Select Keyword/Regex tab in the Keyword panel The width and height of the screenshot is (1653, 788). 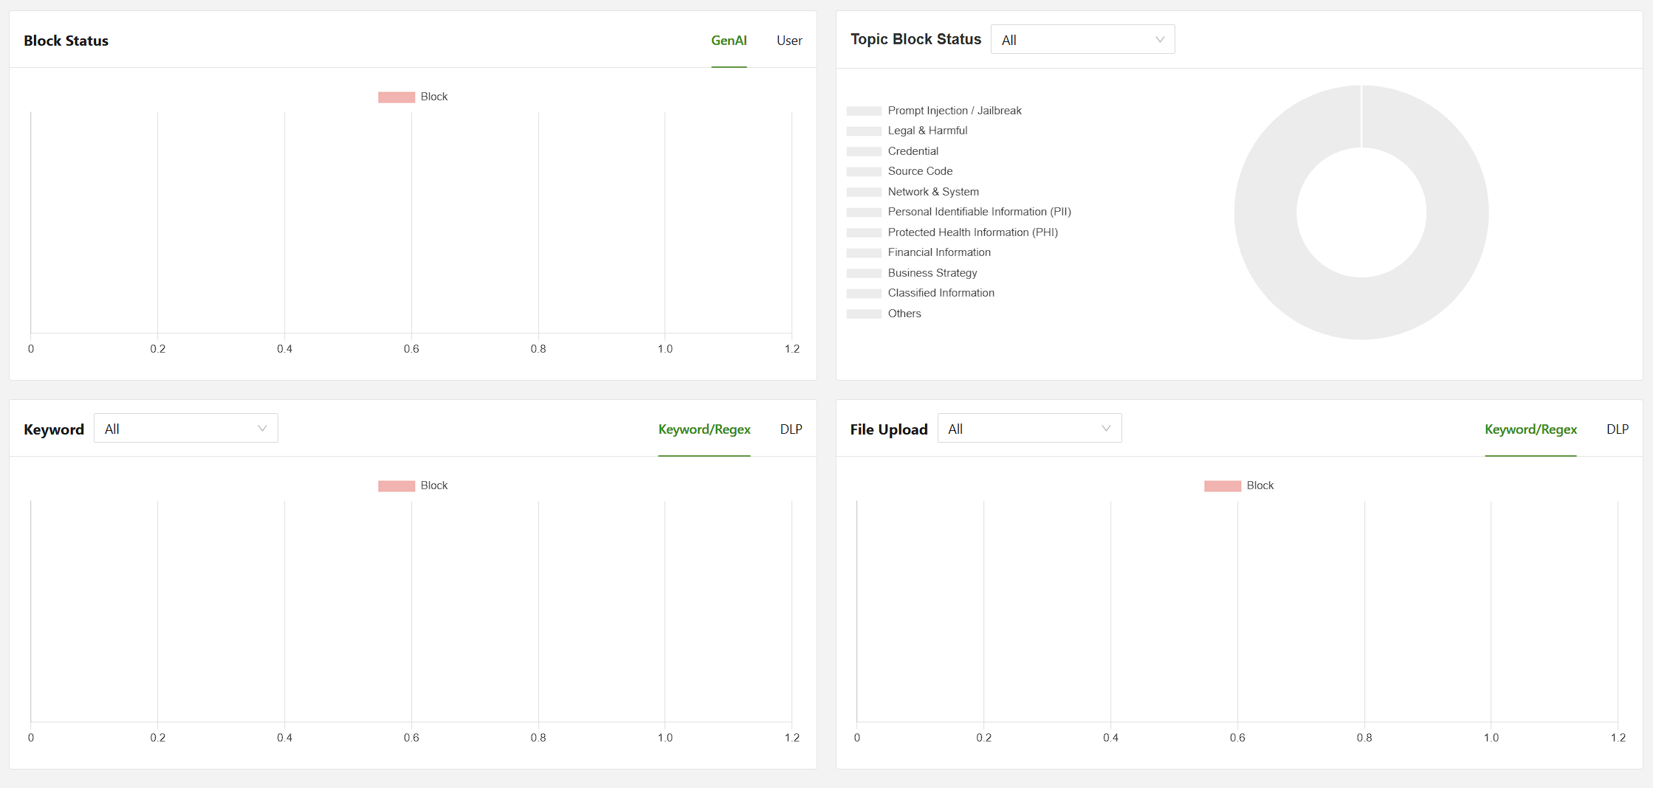click(704, 429)
